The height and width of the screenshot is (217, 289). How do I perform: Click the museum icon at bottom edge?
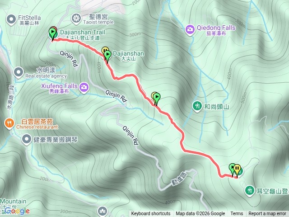coord(103,212)
